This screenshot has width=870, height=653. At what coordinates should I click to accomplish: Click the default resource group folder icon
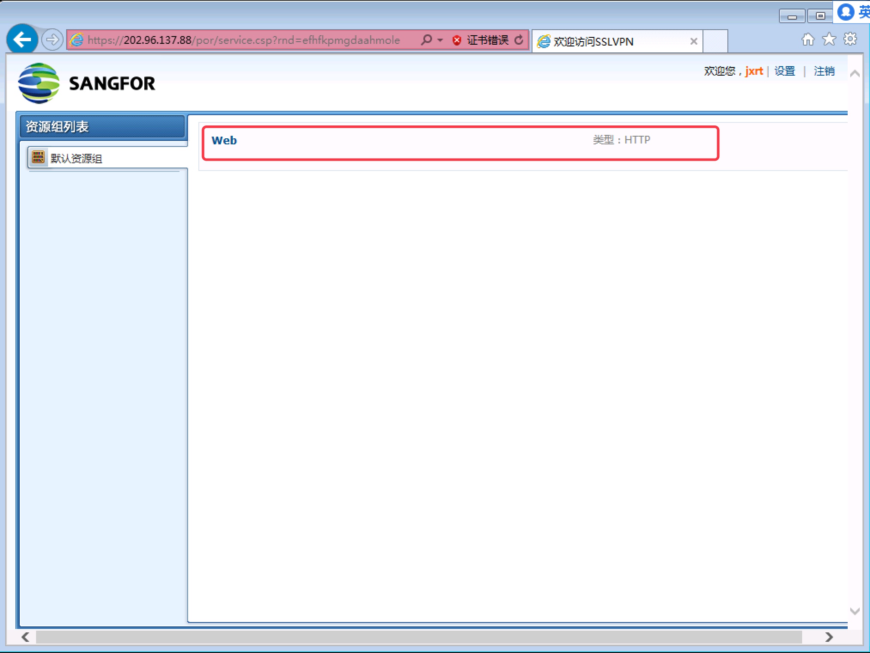(x=38, y=157)
